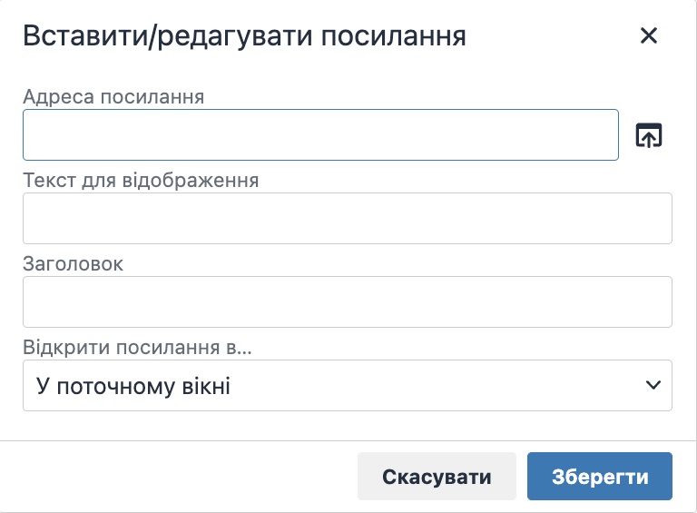Click into the 'Текст для відображення' field

click(347, 218)
